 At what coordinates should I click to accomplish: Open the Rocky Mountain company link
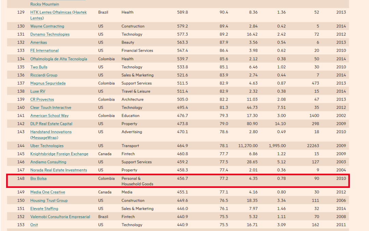coord(44,4)
